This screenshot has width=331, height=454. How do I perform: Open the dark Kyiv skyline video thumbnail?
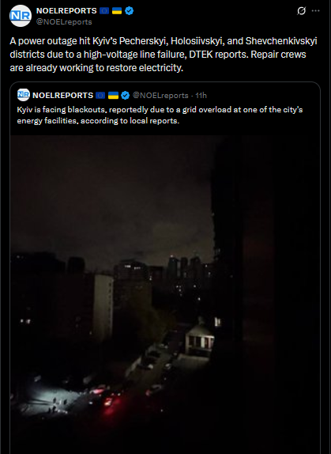tap(165, 294)
